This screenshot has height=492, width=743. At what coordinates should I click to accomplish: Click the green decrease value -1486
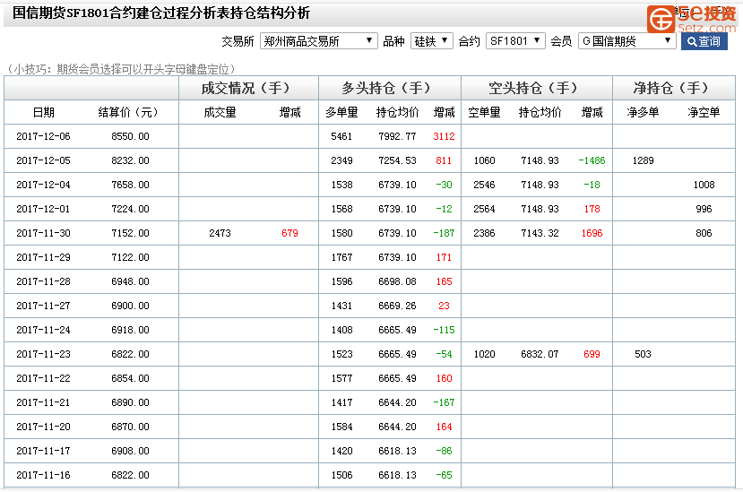pyautogui.click(x=592, y=160)
